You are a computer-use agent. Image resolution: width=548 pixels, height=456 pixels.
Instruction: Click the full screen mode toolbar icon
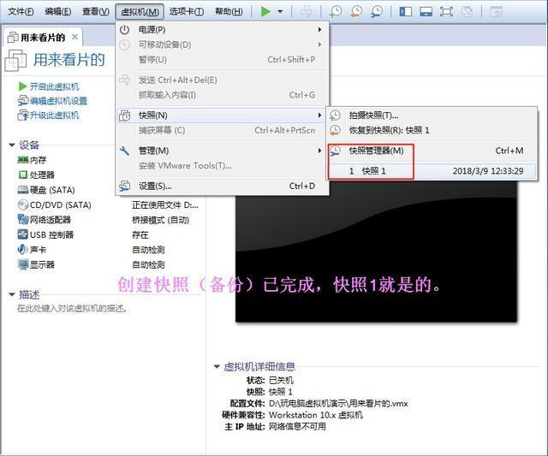pos(446,11)
